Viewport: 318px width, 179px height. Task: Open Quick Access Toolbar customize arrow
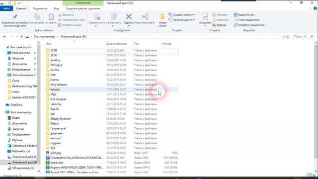[19, 3]
